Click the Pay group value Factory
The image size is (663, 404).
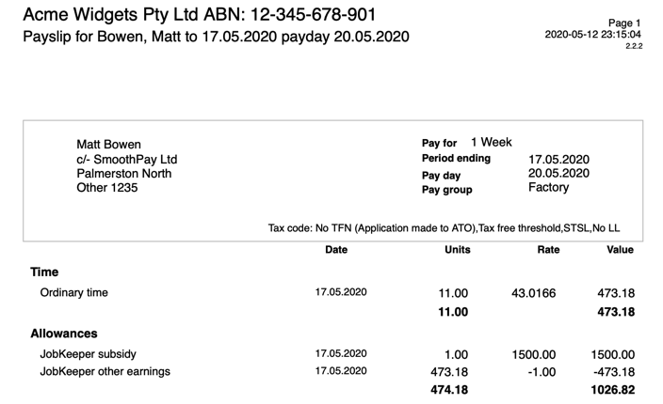click(x=549, y=188)
